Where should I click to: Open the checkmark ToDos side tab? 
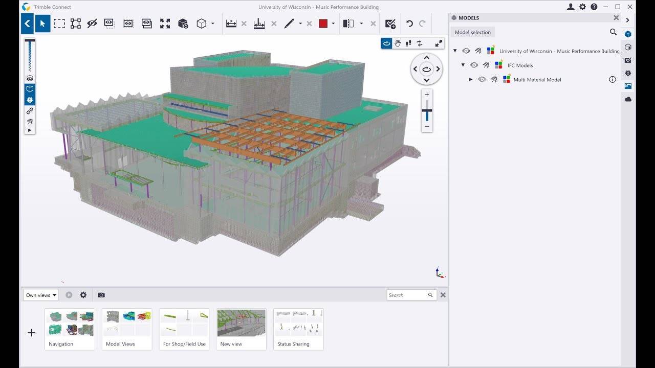click(628, 60)
